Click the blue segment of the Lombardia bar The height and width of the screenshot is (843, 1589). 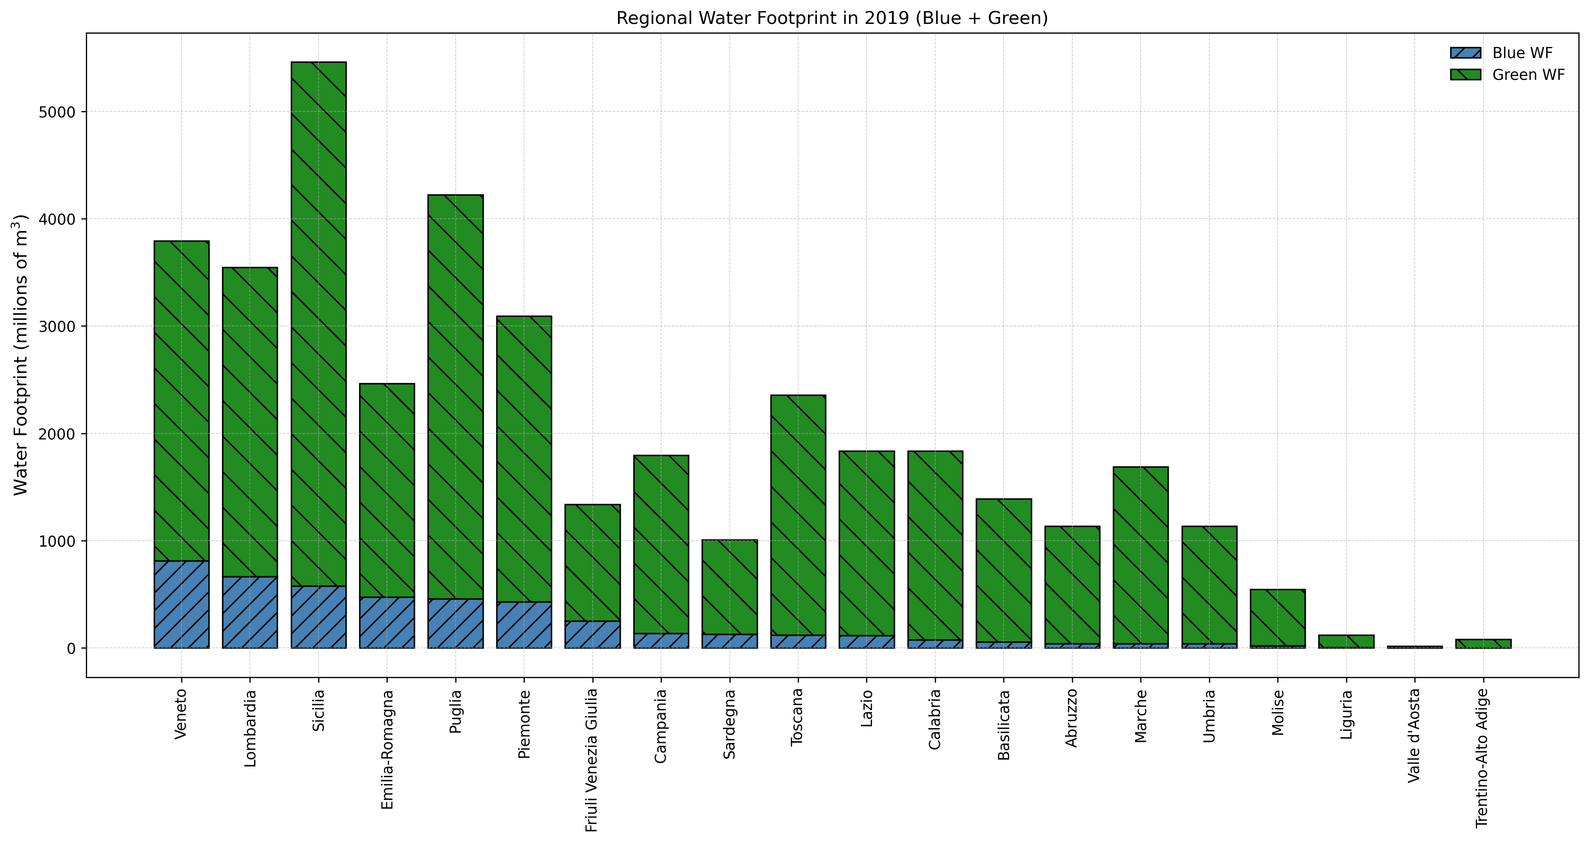pos(250,612)
